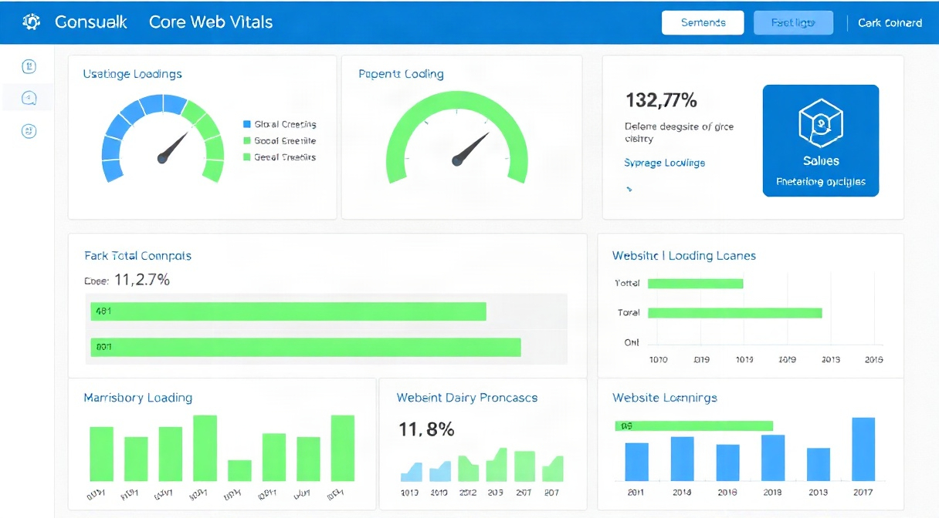Screen dimensions: 939x518
Task: Click the Popentt Coding gauge needle
Action: [x=470, y=149]
